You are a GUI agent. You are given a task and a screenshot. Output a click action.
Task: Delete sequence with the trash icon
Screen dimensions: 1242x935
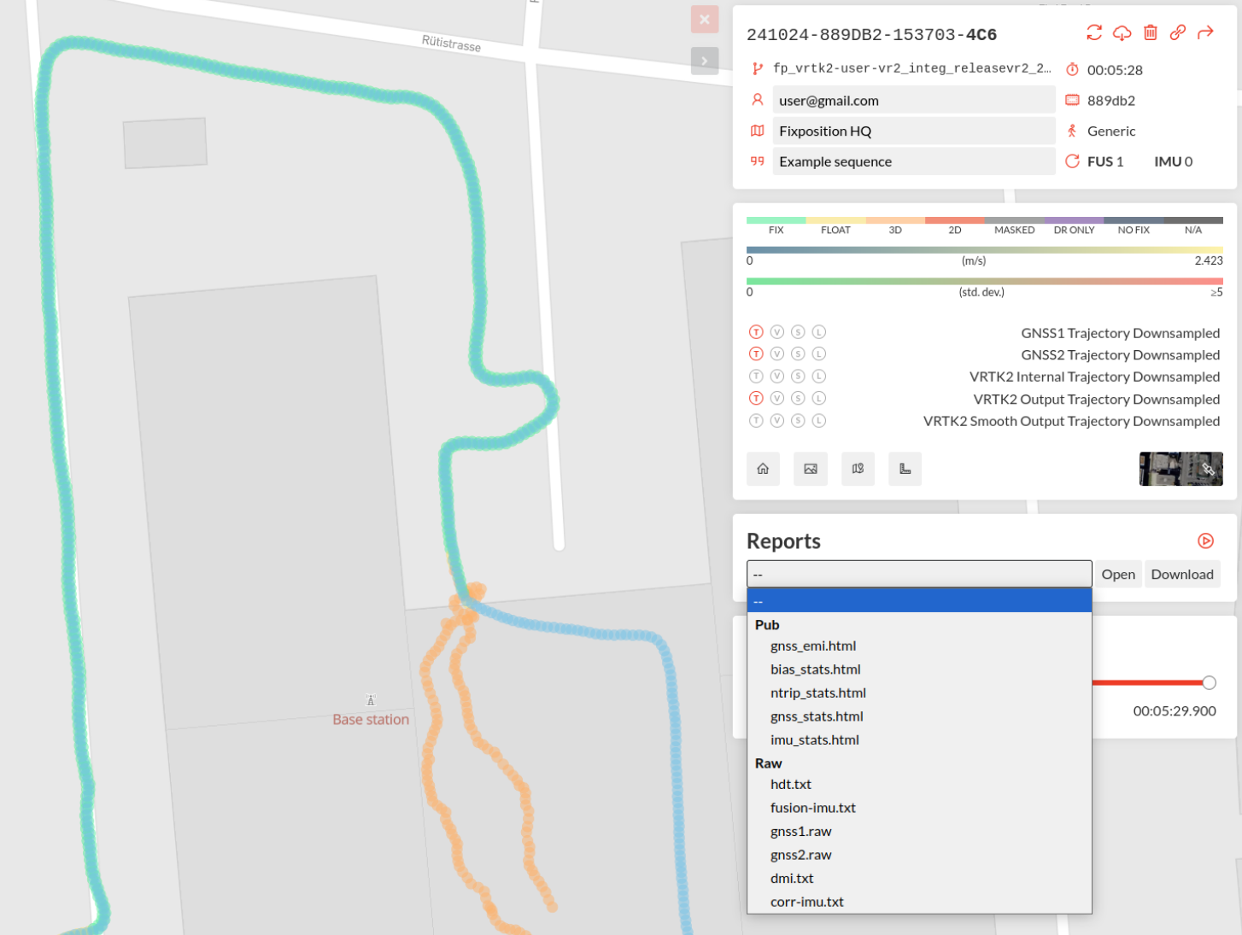coord(1151,32)
